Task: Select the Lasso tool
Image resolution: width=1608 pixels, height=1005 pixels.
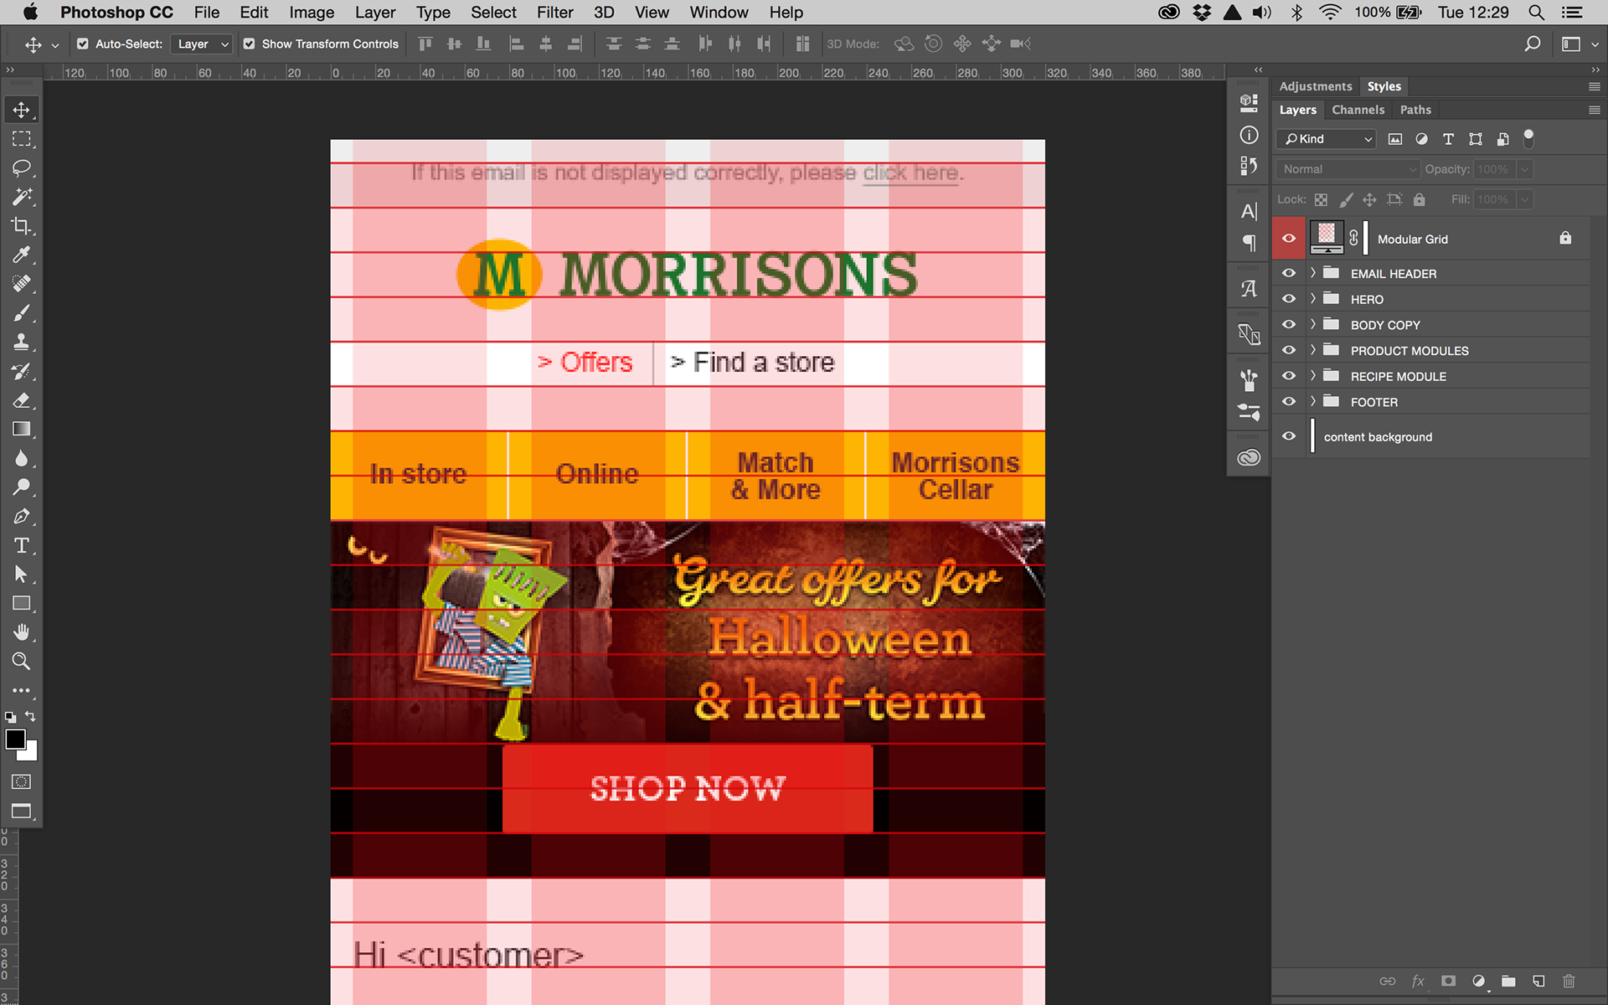Action: pos(22,167)
